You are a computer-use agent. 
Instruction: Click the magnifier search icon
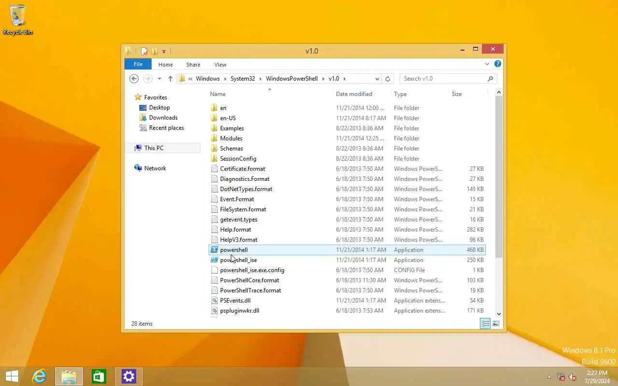pos(490,79)
